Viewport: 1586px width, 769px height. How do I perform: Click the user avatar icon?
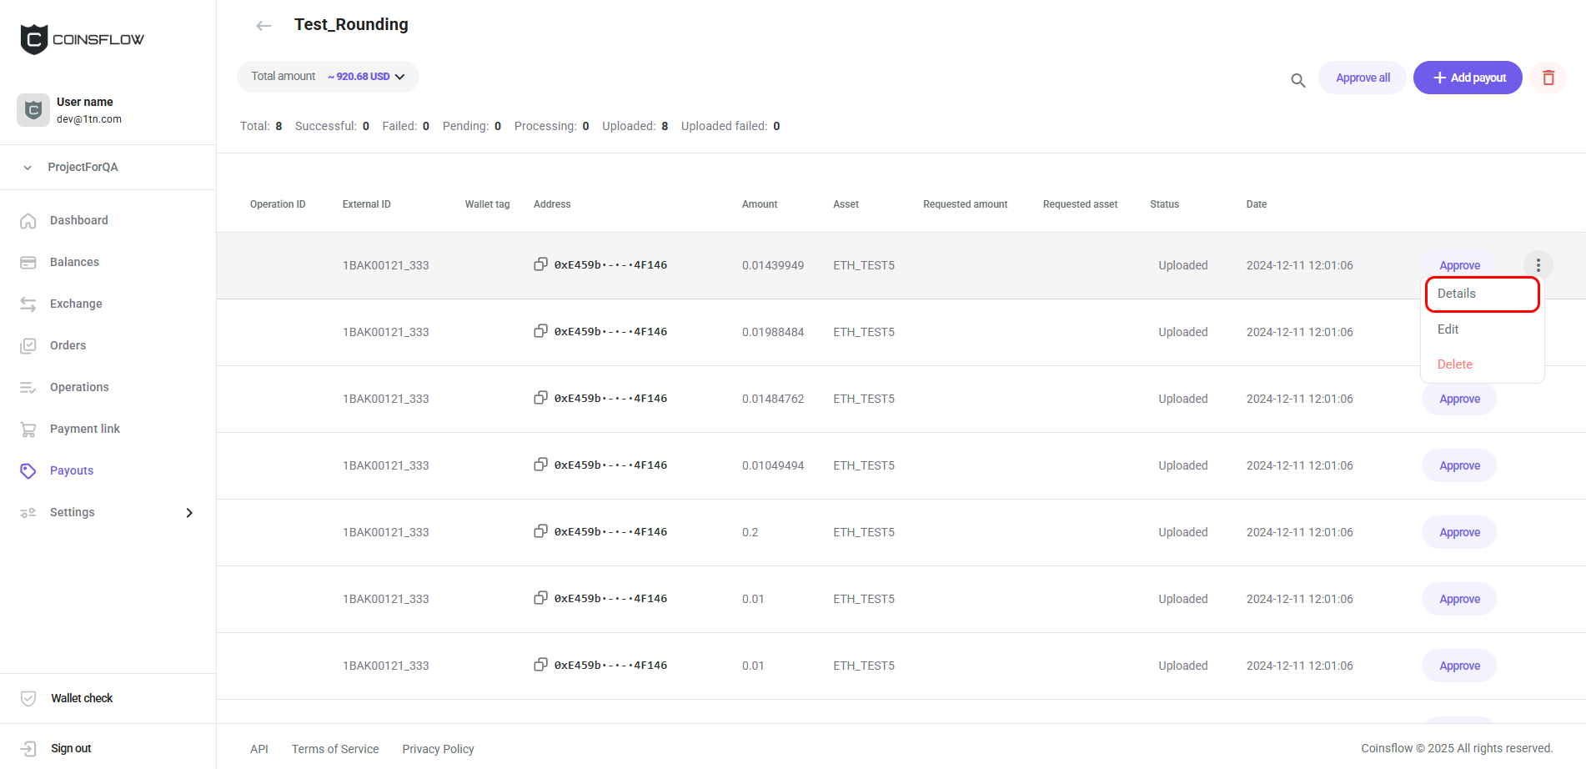33,110
